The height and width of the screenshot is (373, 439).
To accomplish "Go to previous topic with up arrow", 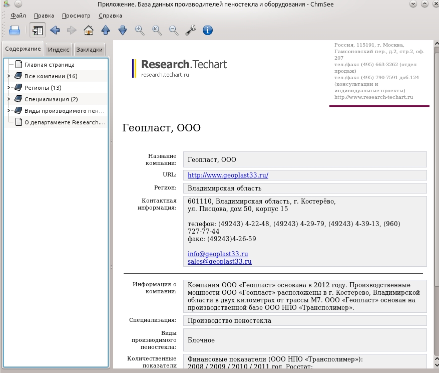I will point(106,30).
